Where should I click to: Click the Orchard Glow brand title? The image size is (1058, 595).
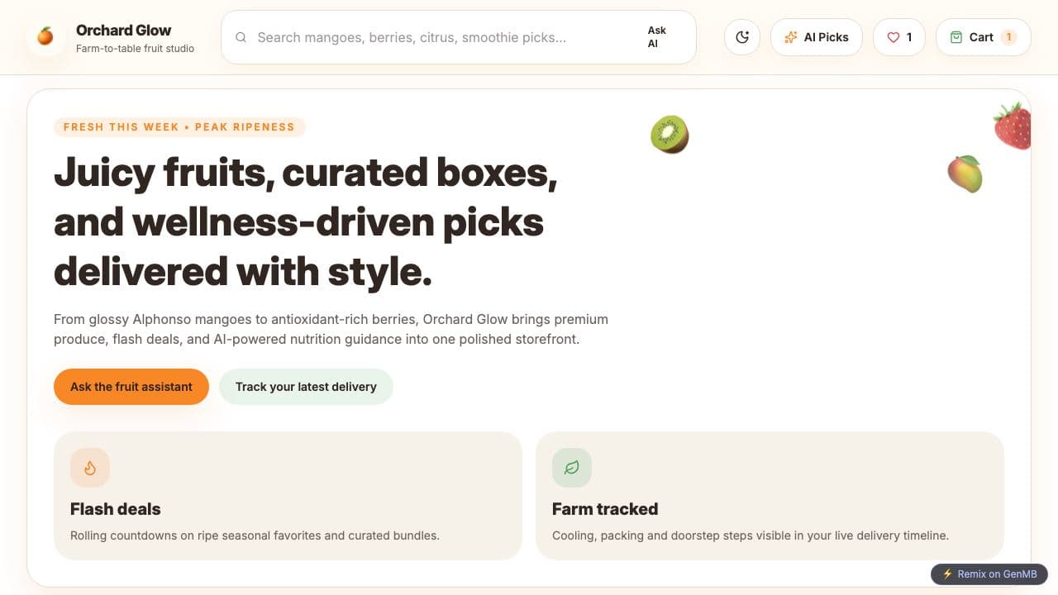(x=124, y=31)
